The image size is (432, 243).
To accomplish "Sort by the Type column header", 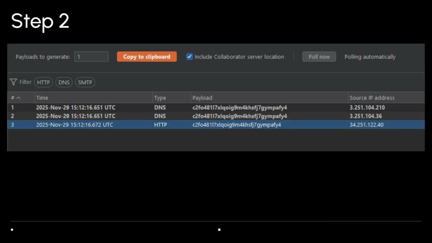I will pyautogui.click(x=172, y=98).
